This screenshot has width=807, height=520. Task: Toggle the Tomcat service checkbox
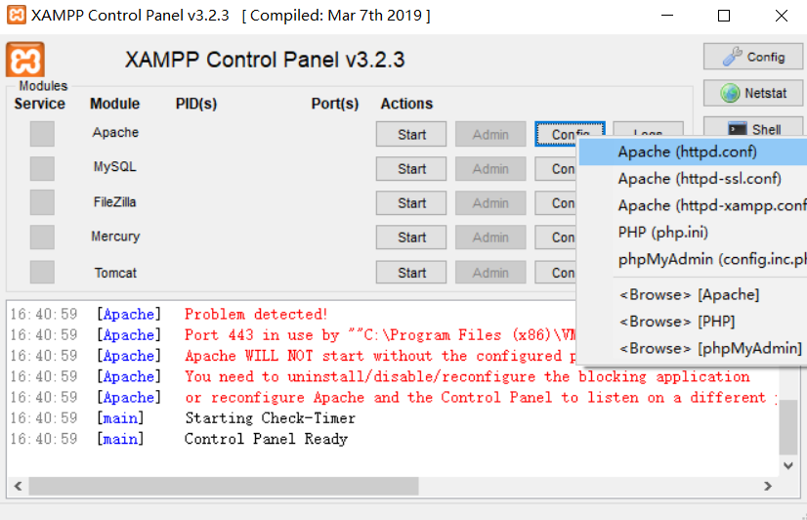[x=42, y=272]
